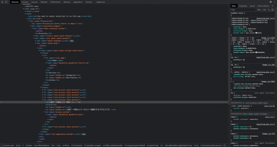Open the ellipsis actions for the selected td

tap(1, 102)
